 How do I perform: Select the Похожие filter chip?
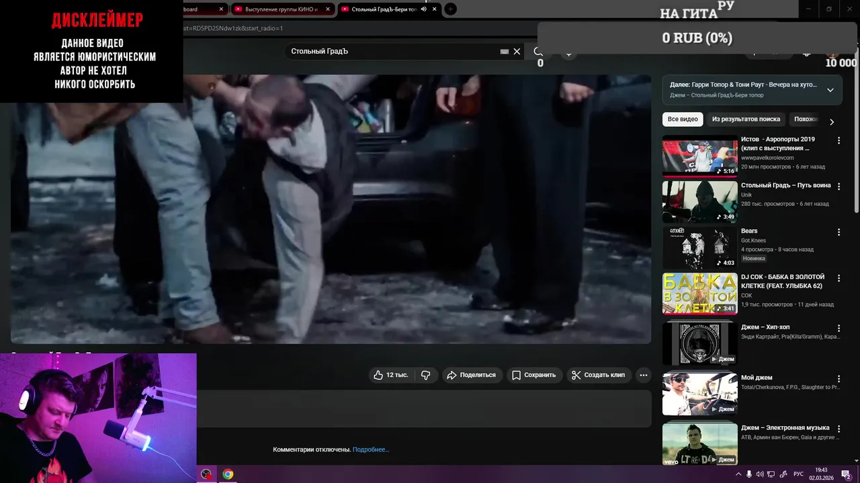click(806, 119)
